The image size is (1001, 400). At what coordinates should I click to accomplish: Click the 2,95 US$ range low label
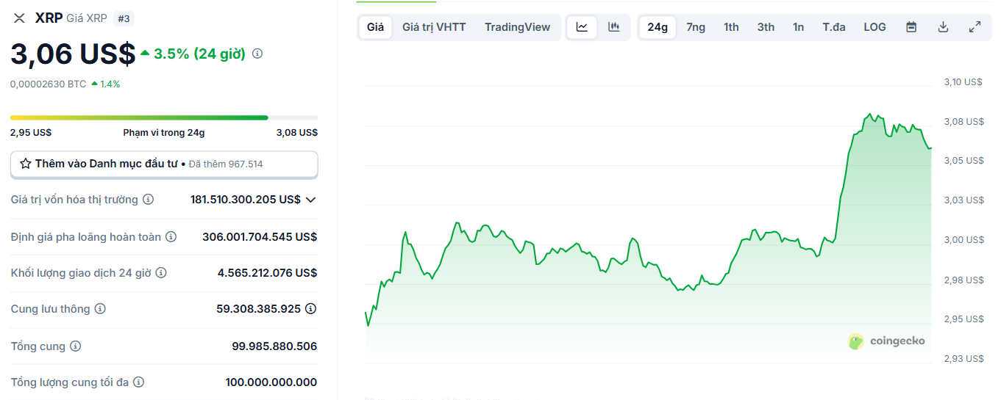(31, 133)
